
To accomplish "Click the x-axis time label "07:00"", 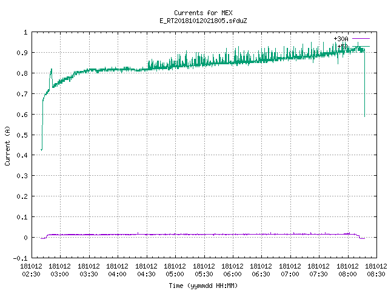I will [290, 274].
